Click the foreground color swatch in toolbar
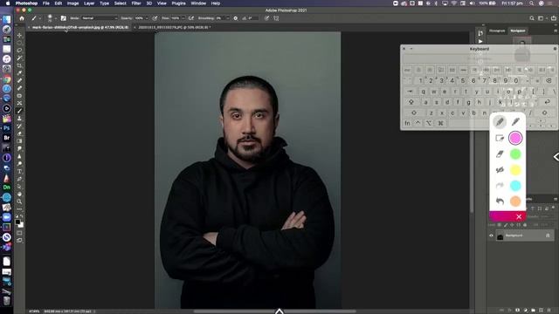 point(17,222)
